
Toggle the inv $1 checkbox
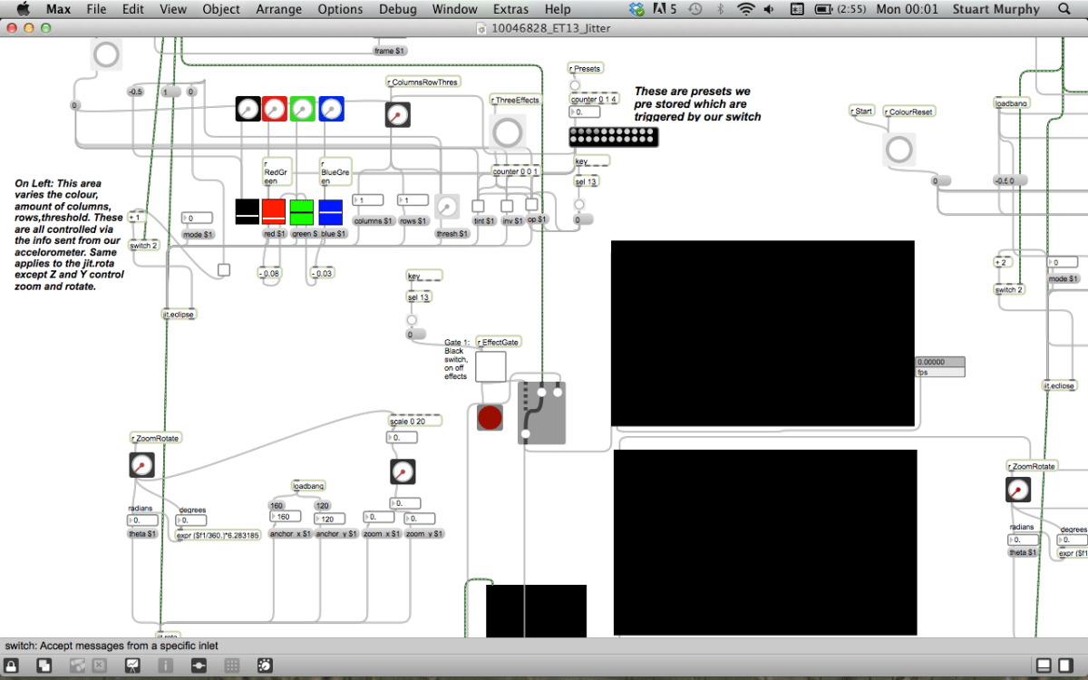507,206
